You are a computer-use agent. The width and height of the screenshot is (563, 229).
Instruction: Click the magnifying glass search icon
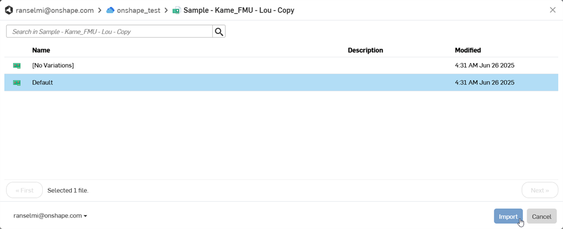[x=219, y=32]
